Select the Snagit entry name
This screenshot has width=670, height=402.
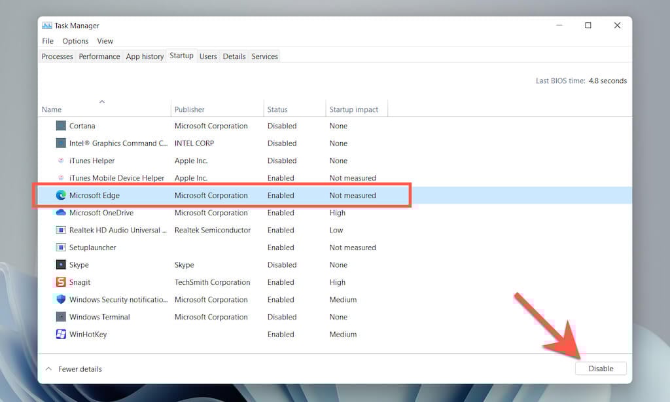tap(80, 282)
